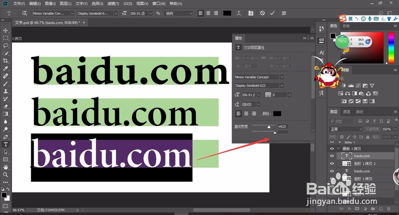Right align text in options bar
Screen dimensions: 399x215
216,13
